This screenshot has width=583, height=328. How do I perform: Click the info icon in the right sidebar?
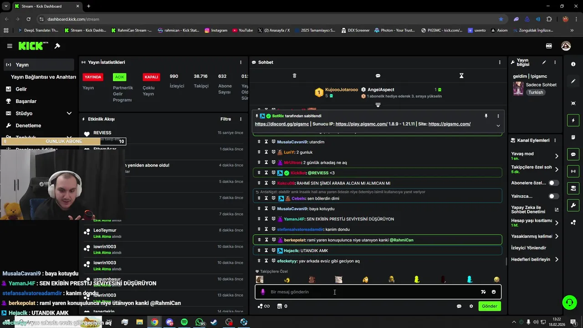573,64
